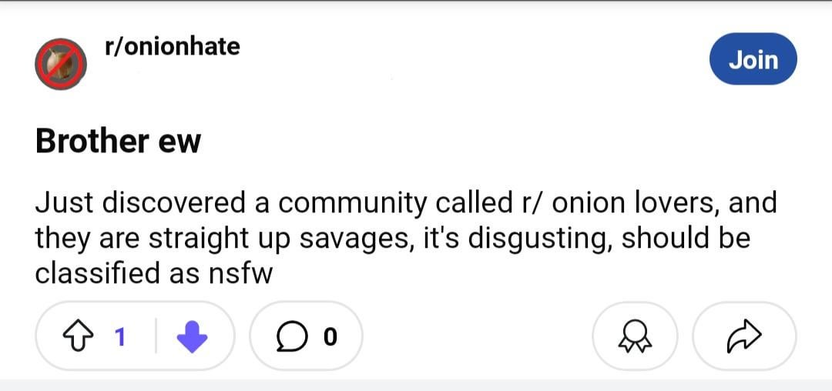Downvote the post with the purple arrow

coord(192,336)
